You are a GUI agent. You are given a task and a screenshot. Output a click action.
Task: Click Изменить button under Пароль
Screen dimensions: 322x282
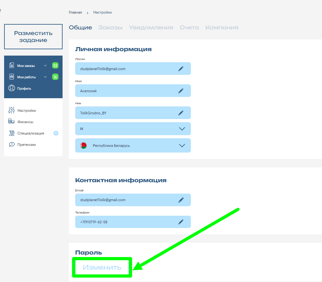(x=102, y=267)
